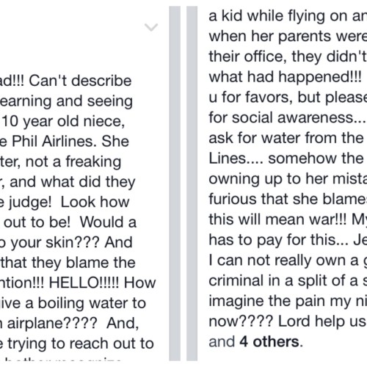Open the post options chevron dropdown

(x=151, y=27)
